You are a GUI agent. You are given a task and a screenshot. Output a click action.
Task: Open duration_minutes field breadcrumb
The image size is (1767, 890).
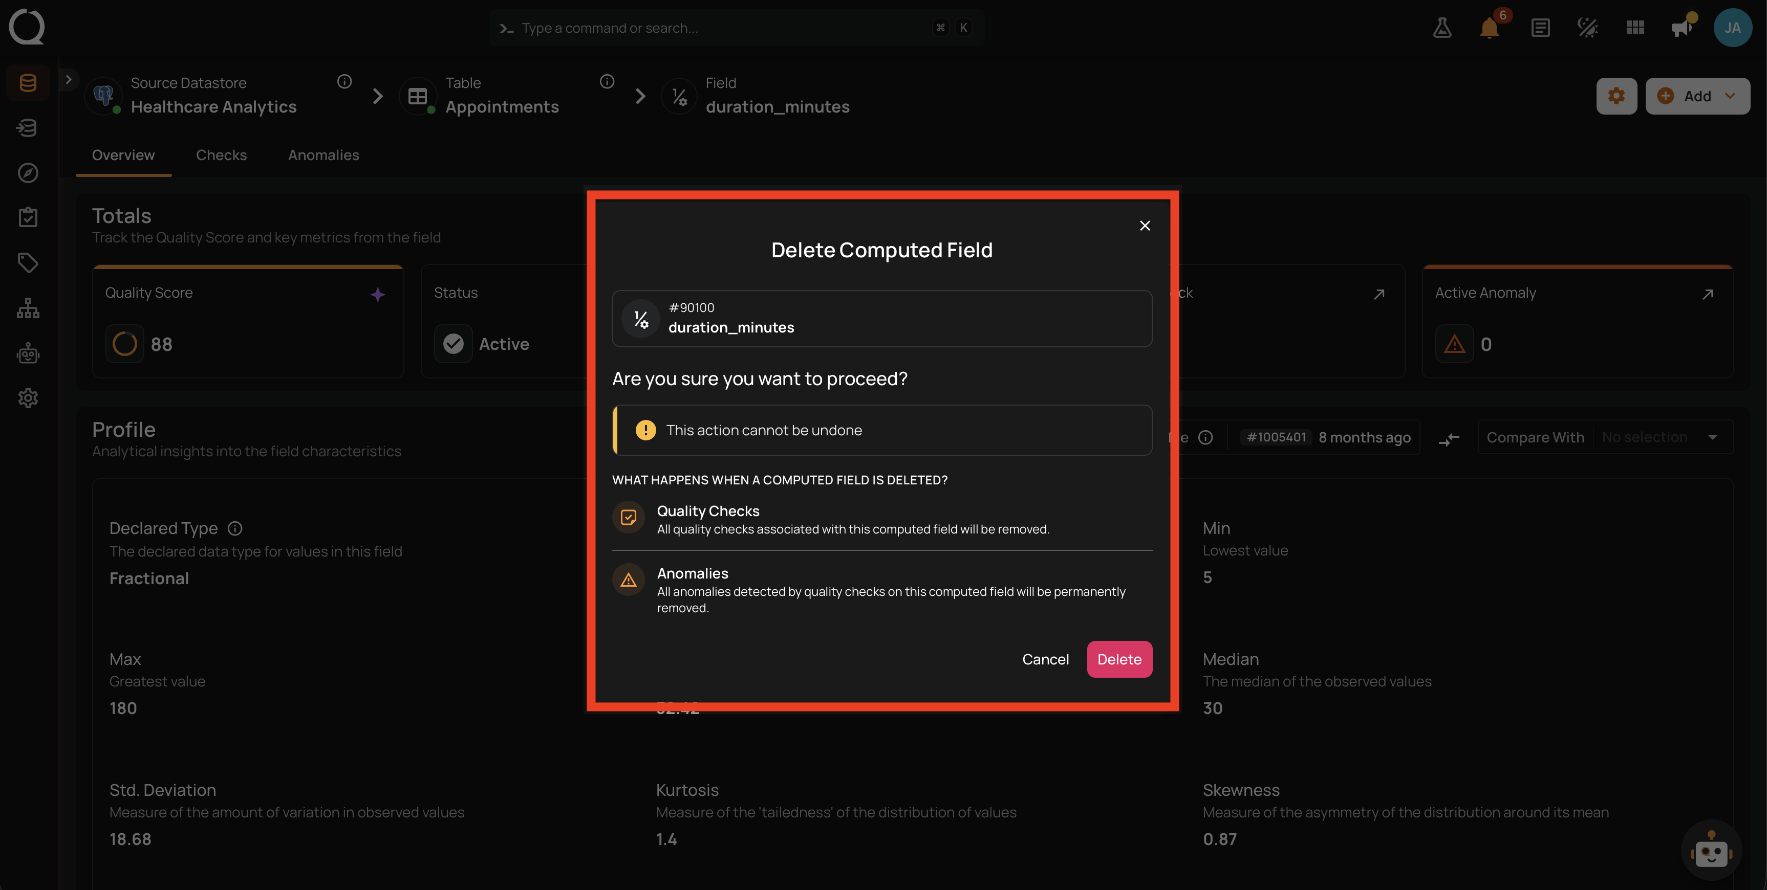click(x=777, y=107)
